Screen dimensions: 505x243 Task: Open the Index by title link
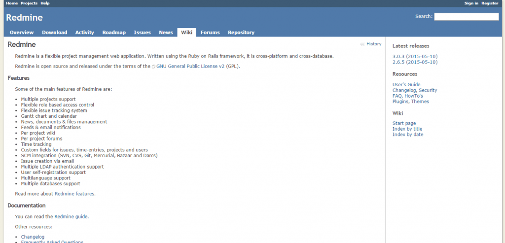click(x=407, y=129)
